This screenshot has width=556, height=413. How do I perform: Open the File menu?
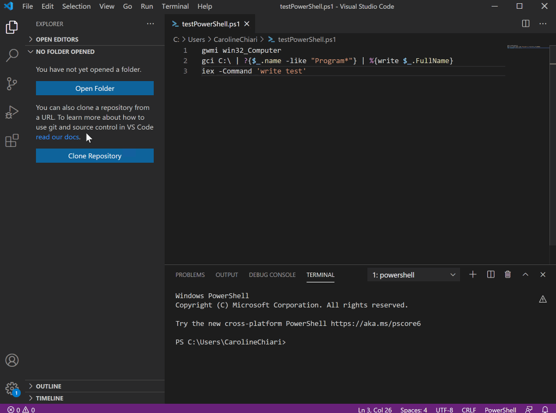(x=27, y=7)
